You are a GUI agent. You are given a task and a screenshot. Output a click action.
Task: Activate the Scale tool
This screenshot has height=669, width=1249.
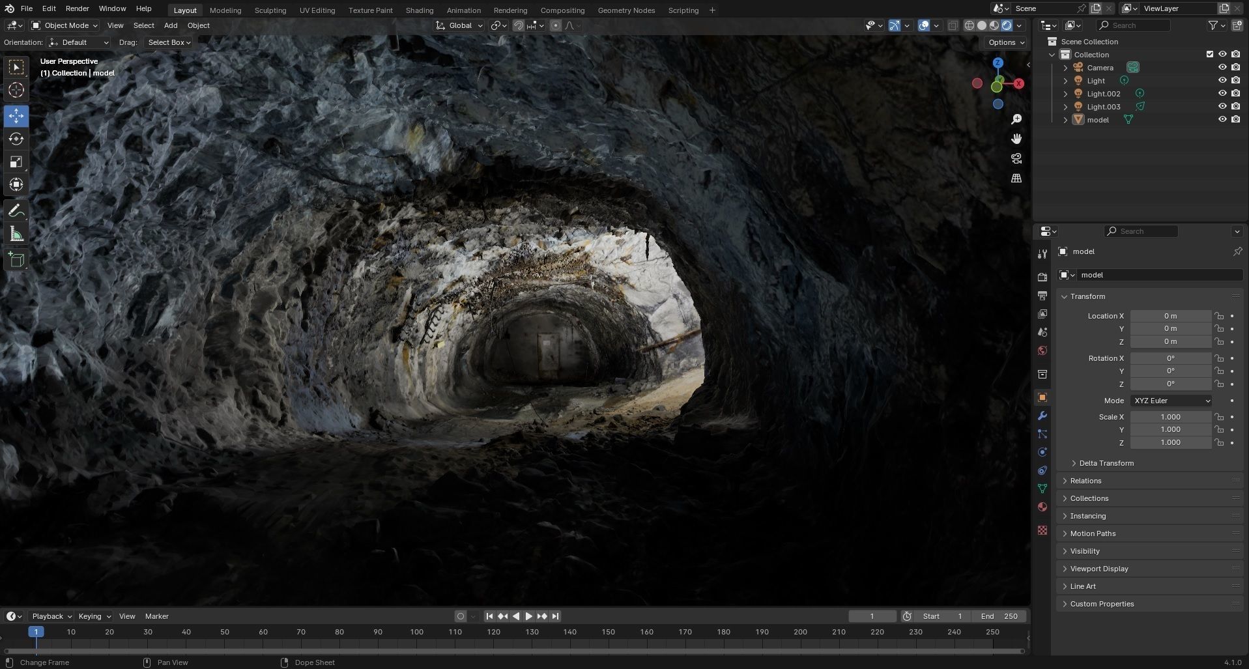point(16,162)
